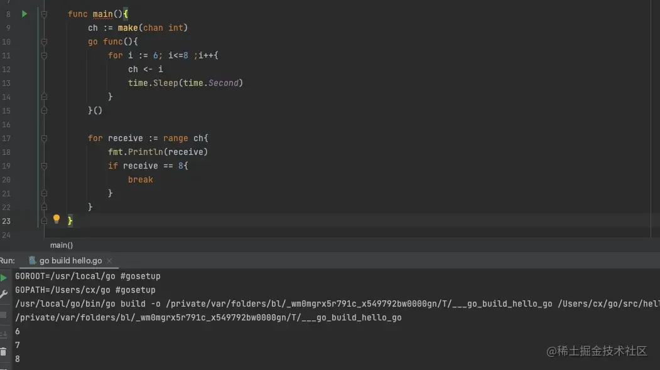Click the gopher icon on the run tab

[x=32, y=260]
